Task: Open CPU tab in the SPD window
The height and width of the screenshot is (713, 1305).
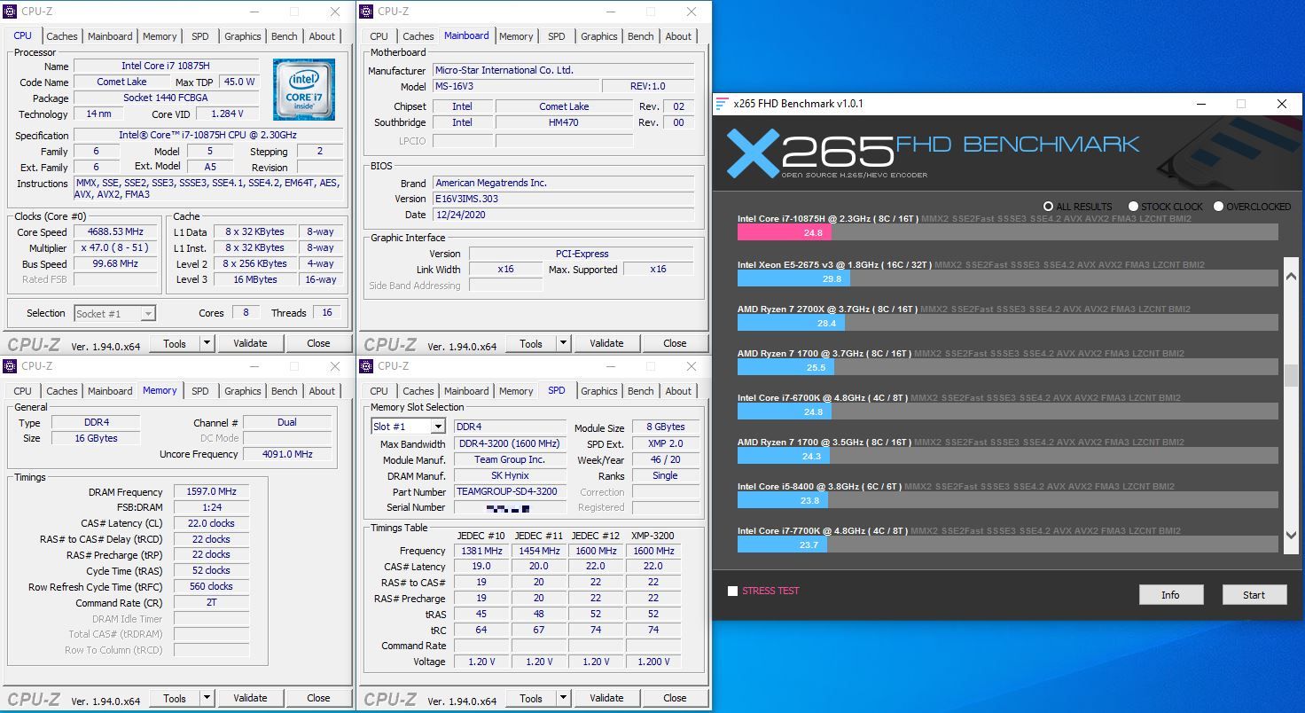Action: tap(379, 391)
